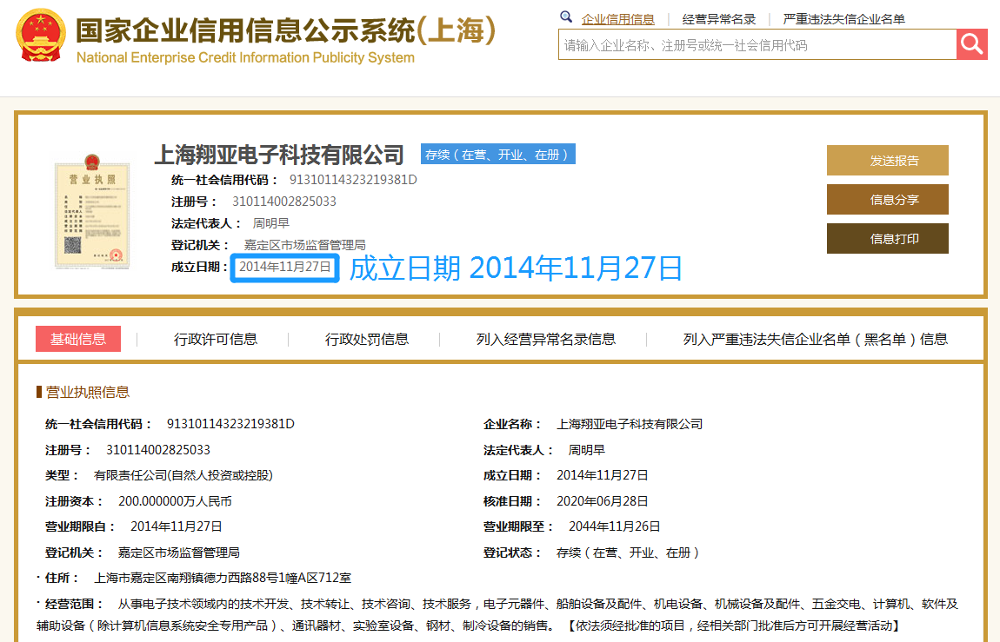Open the business license thumbnail image
Screen dimensions: 1000x642
click(92, 212)
